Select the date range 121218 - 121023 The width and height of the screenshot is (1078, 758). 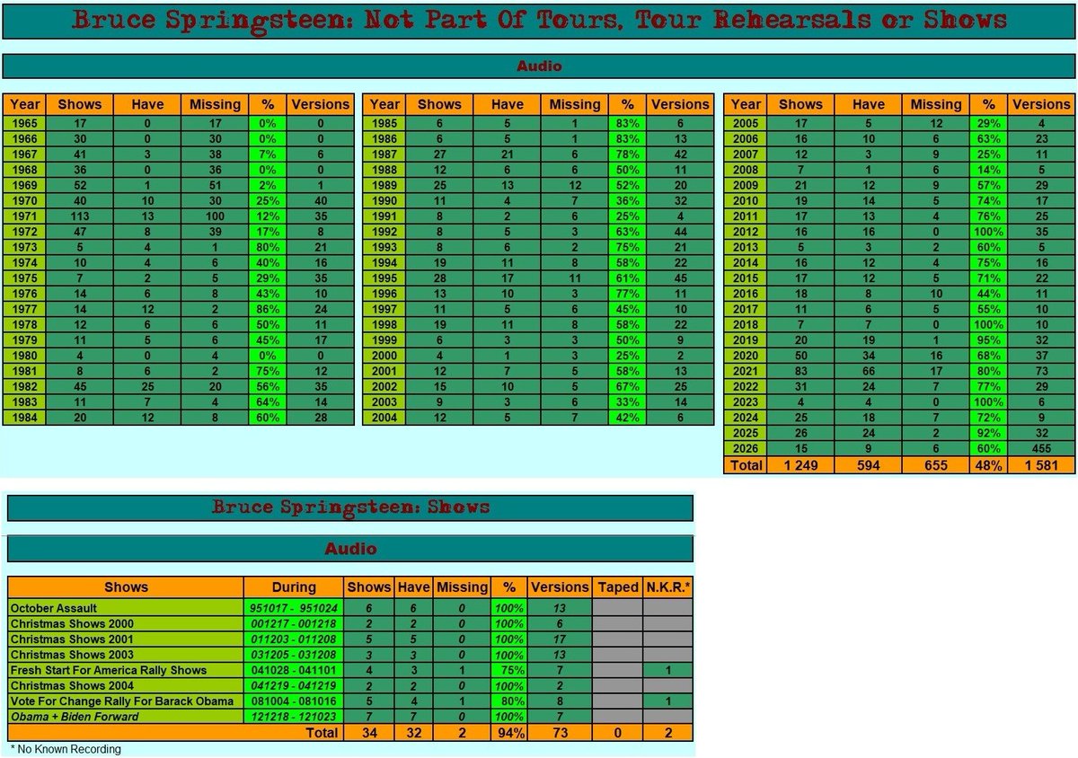294,717
